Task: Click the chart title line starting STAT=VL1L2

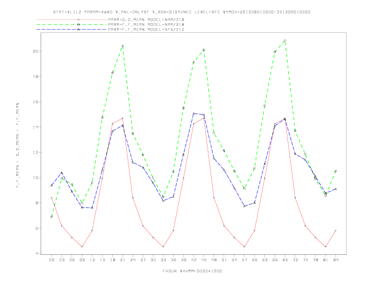Action: [182, 12]
